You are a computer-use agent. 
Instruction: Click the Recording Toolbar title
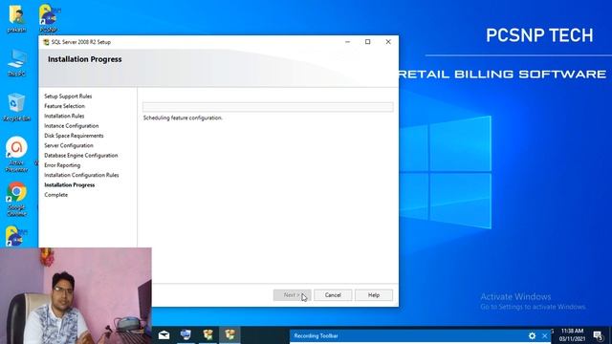[x=316, y=335]
